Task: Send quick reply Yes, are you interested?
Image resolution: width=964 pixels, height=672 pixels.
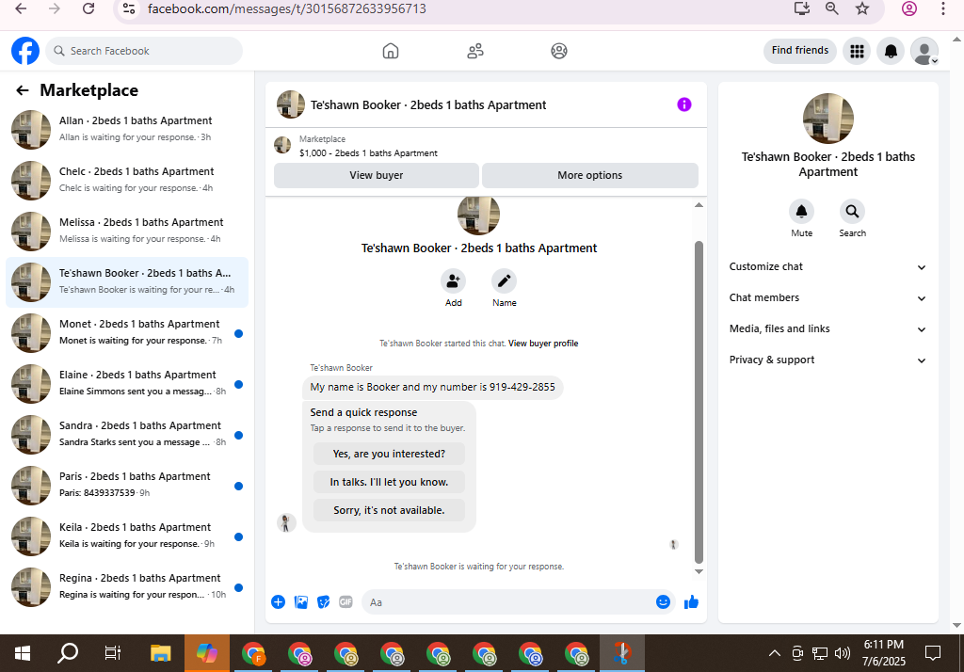Action: pyautogui.click(x=389, y=454)
